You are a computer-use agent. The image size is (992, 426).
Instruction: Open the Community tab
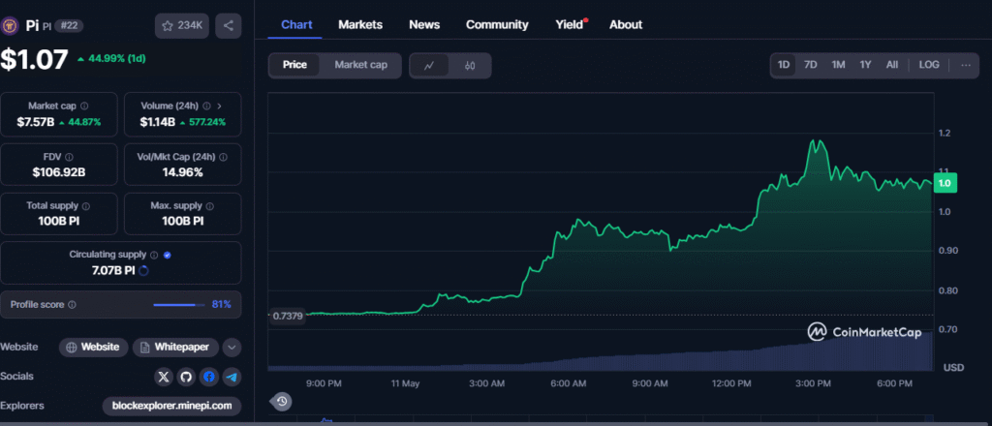pyautogui.click(x=497, y=24)
